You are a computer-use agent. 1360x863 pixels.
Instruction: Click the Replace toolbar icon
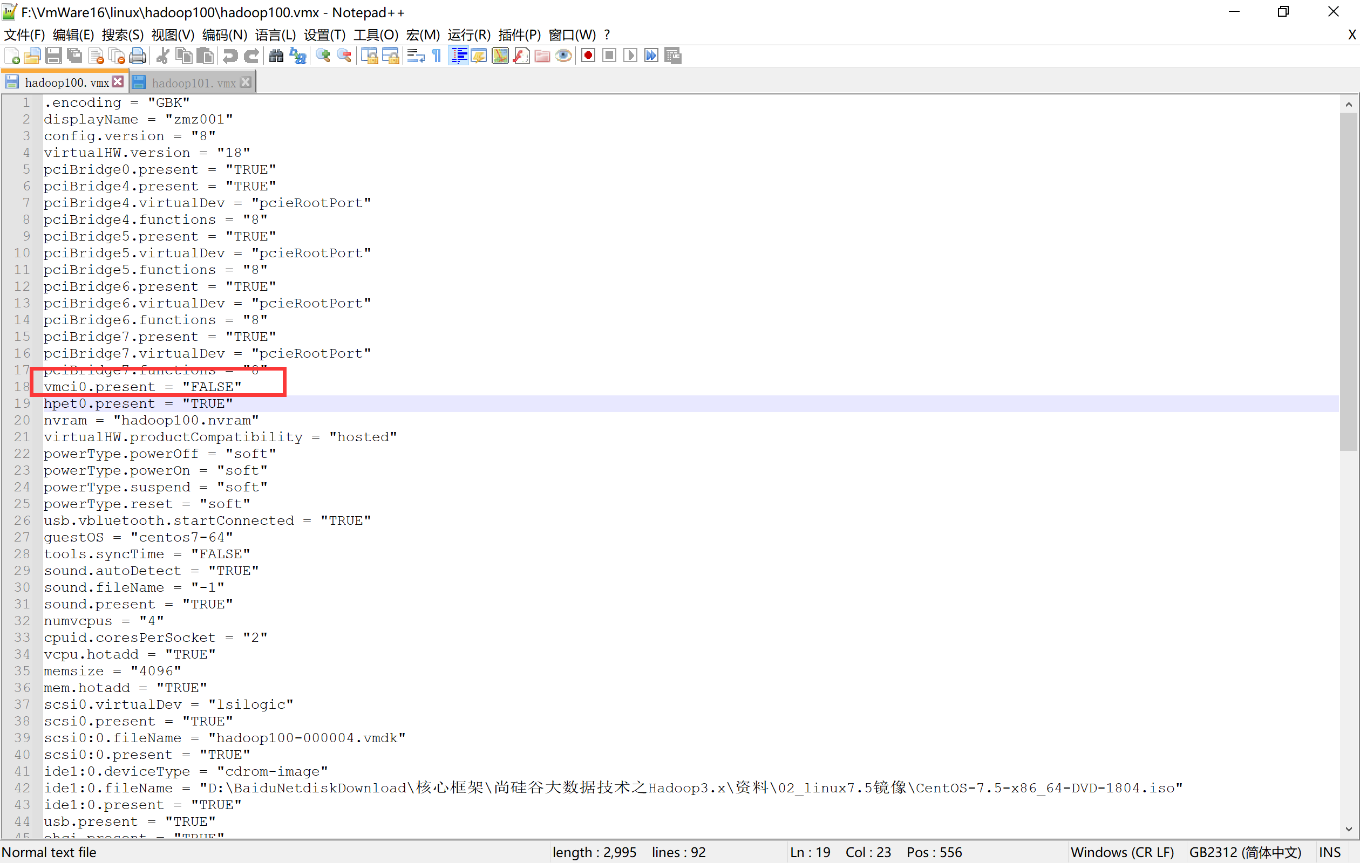298,56
